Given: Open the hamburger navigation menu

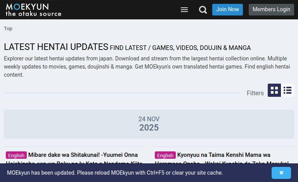Looking at the screenshot, I should [184, 10].
